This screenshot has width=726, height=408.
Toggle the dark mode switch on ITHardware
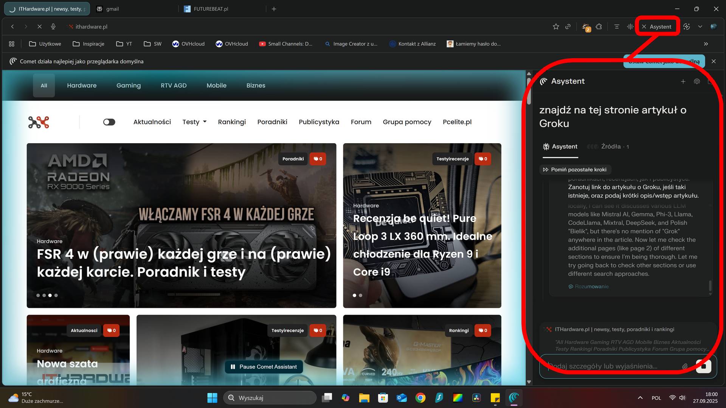(109, 122)
